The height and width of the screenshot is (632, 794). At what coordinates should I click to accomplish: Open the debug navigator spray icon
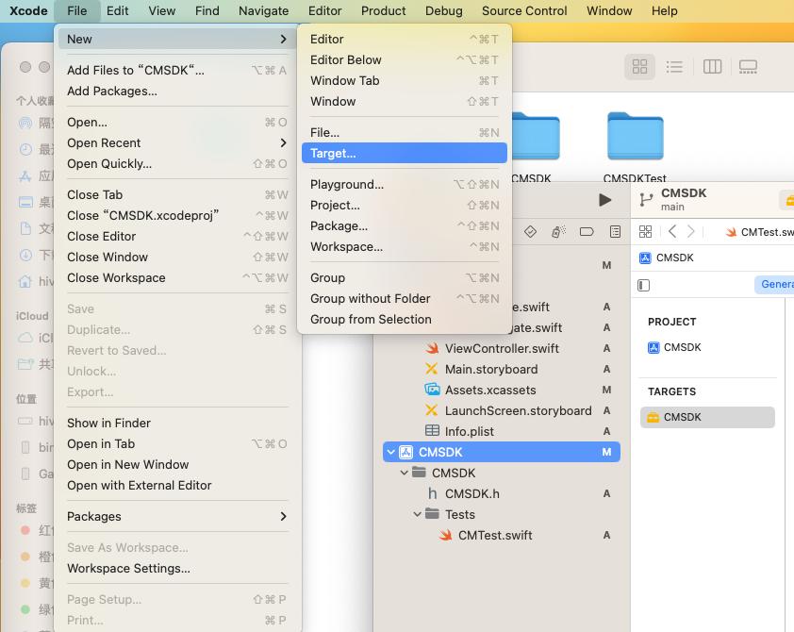[558, 232]
